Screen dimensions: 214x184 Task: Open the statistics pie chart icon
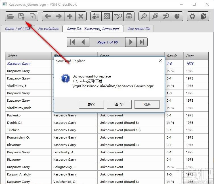click(x=177, y=16)
